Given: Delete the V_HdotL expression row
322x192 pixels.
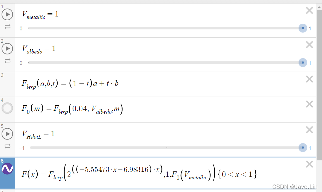Looking at the screenshot, I should (x=309, y=130).
